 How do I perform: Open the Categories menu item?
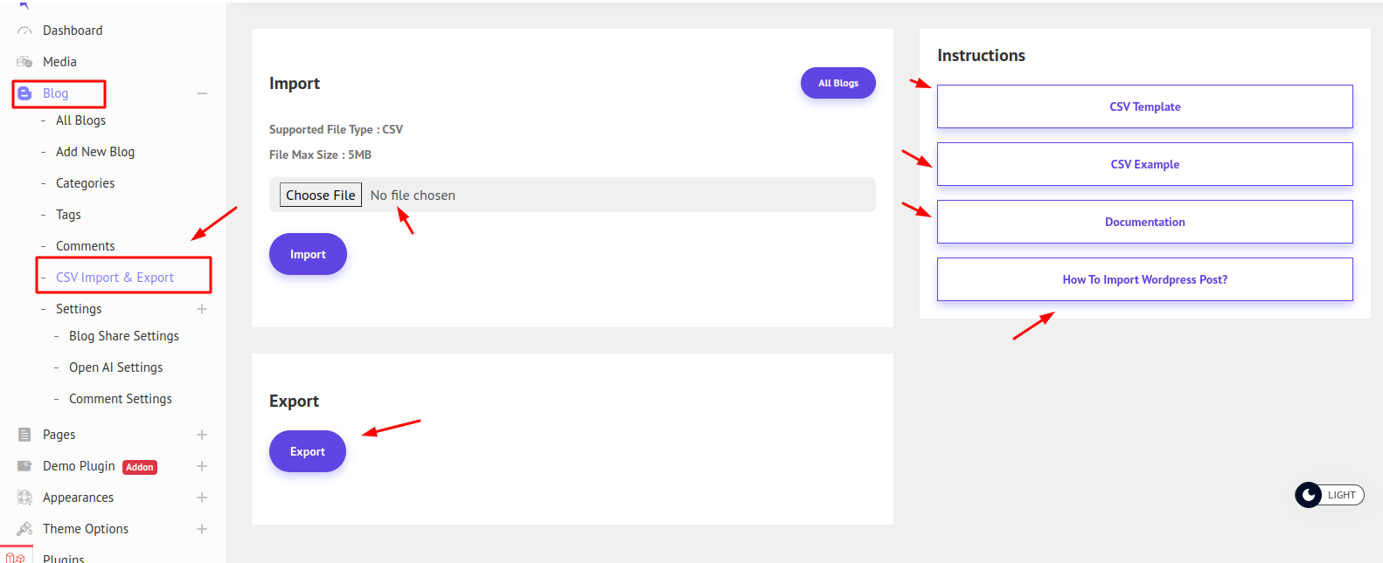85,183
